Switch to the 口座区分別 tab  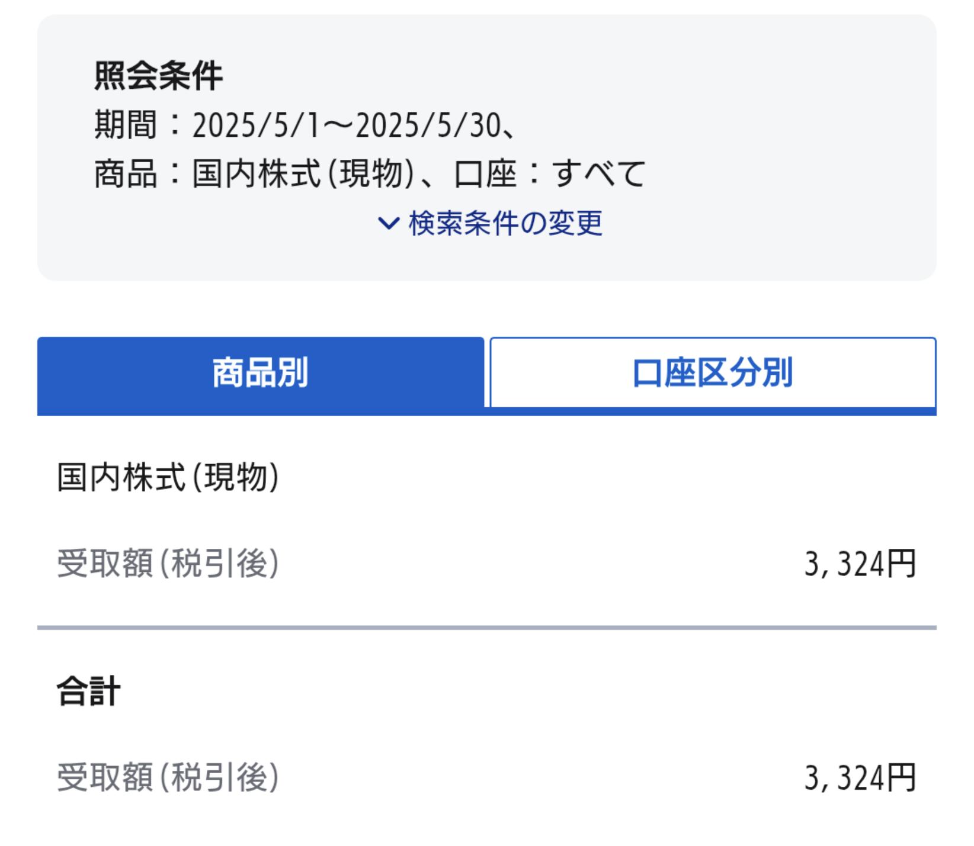(713, 372)
